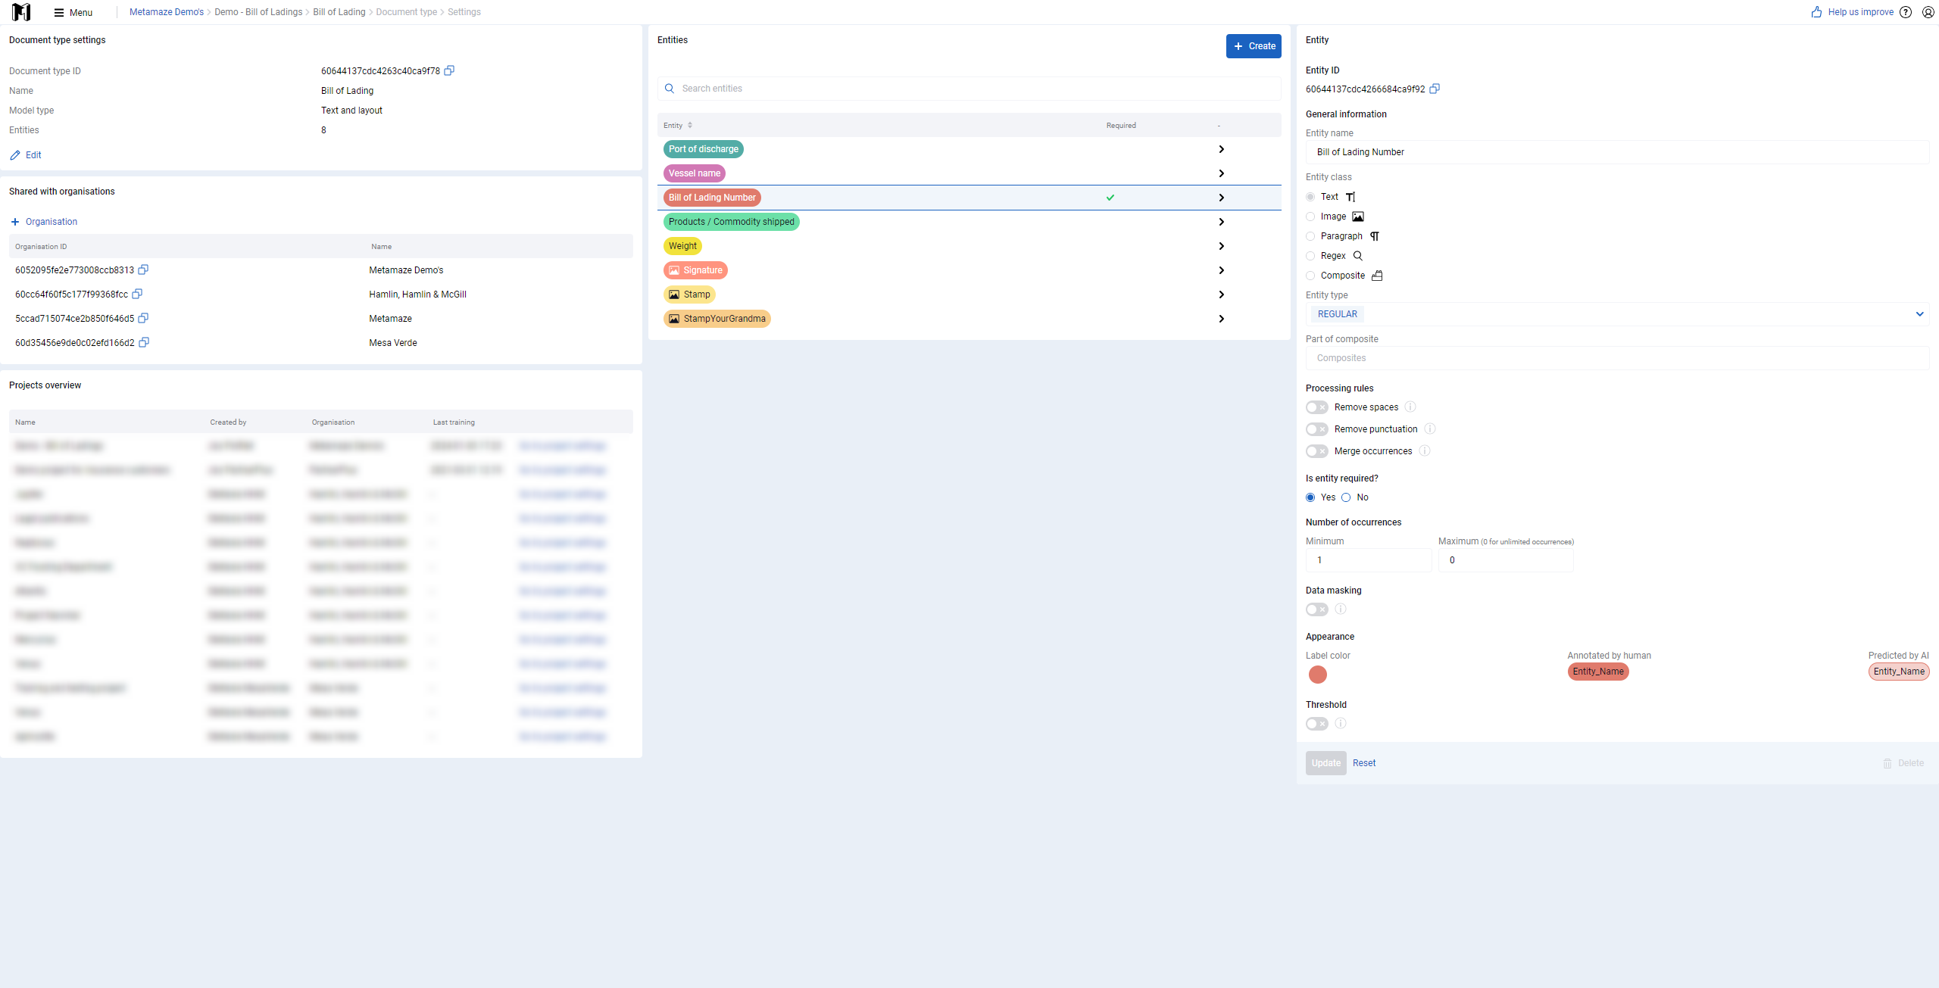This screenshot has height=988, width=1939.
Task: Expand the Weight entity row chevron
Action: pyautogui.click(x=1221, y=246)
